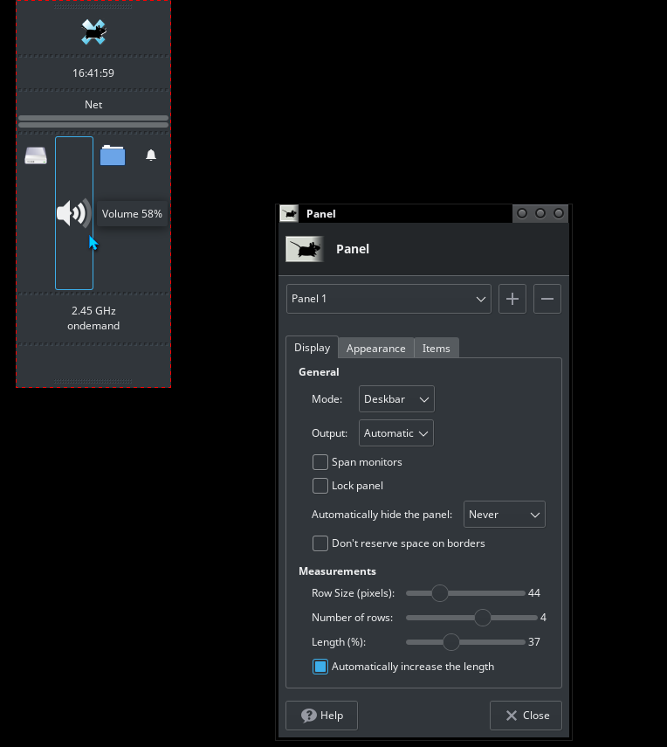667x747 pixels.
Task: Open the Panel 1 selector dropdown
Action: tap(389, 299)
